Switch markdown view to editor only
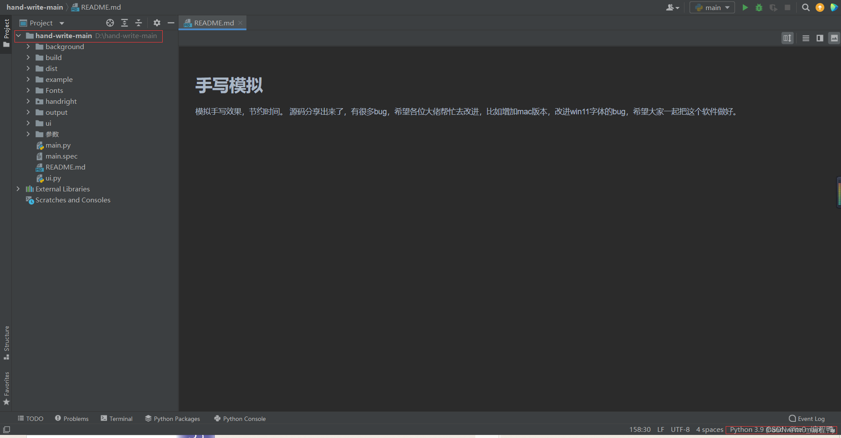 (806, 38)
